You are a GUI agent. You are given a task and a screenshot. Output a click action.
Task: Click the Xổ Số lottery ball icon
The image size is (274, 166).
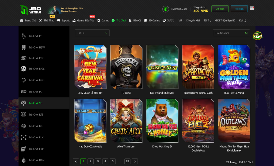(164, 20)
